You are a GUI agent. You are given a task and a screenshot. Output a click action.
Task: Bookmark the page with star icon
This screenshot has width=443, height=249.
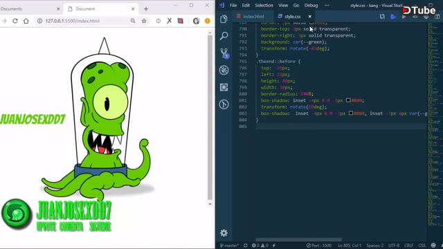pos(144,21)
